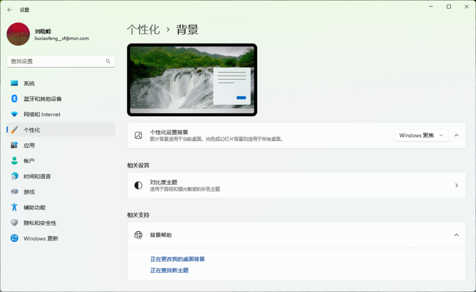Collapse the 背景帮助 section chevron
Image resolution: width=476 pixels, height=292 pixels.
pos(456,235)
